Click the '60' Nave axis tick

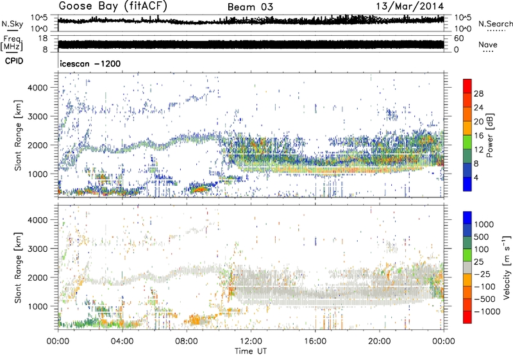pos(458,38)
